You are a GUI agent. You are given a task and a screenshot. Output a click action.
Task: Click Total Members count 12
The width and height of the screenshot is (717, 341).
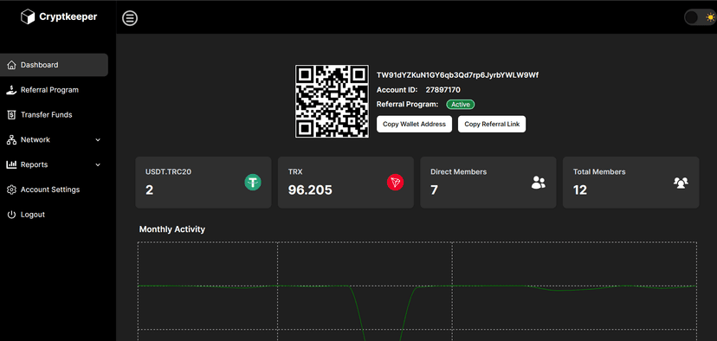tap(580, 190)
